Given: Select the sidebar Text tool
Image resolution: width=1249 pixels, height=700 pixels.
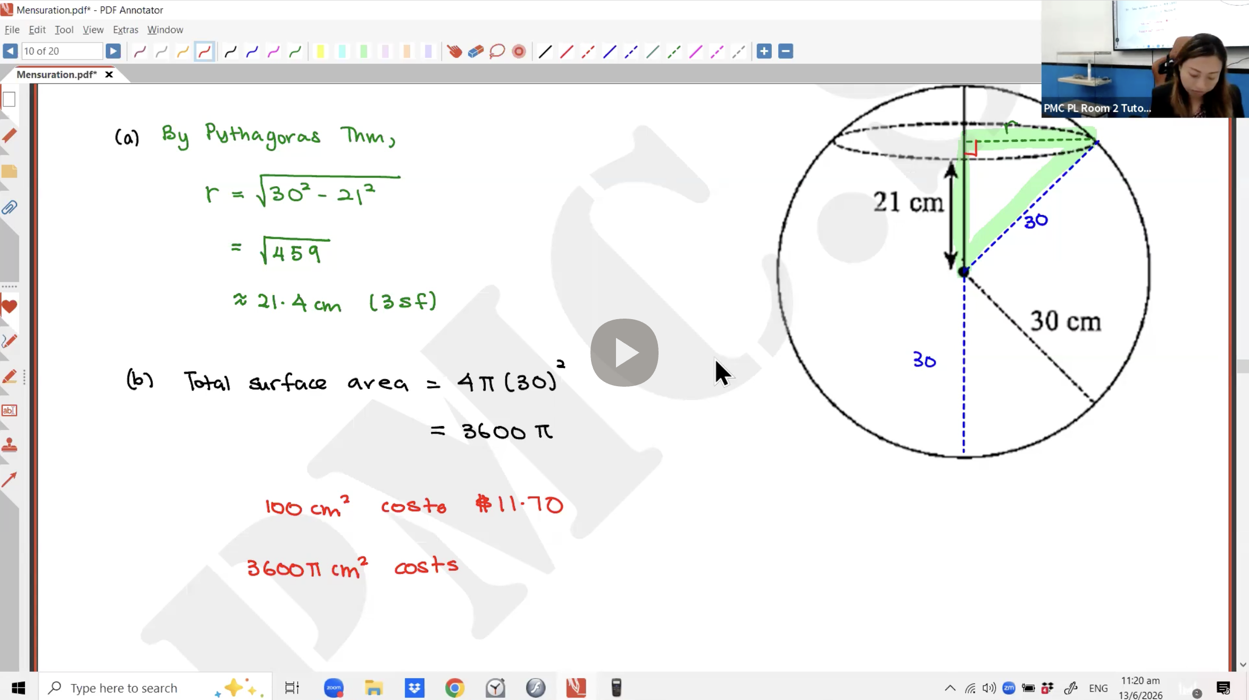Looking at the screenshot, I should click(9, 411).
